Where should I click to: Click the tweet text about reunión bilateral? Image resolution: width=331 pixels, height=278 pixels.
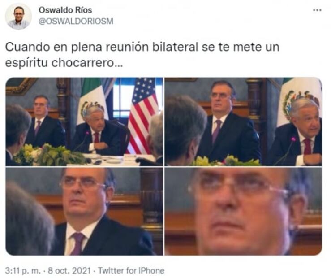(x=142, y=55)
